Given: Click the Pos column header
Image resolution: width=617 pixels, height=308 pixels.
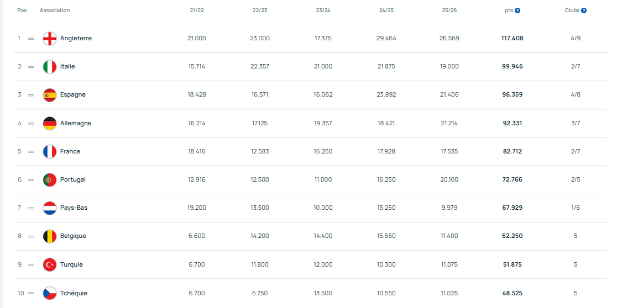Looking at the screenshot, I should tap(22, 10).
